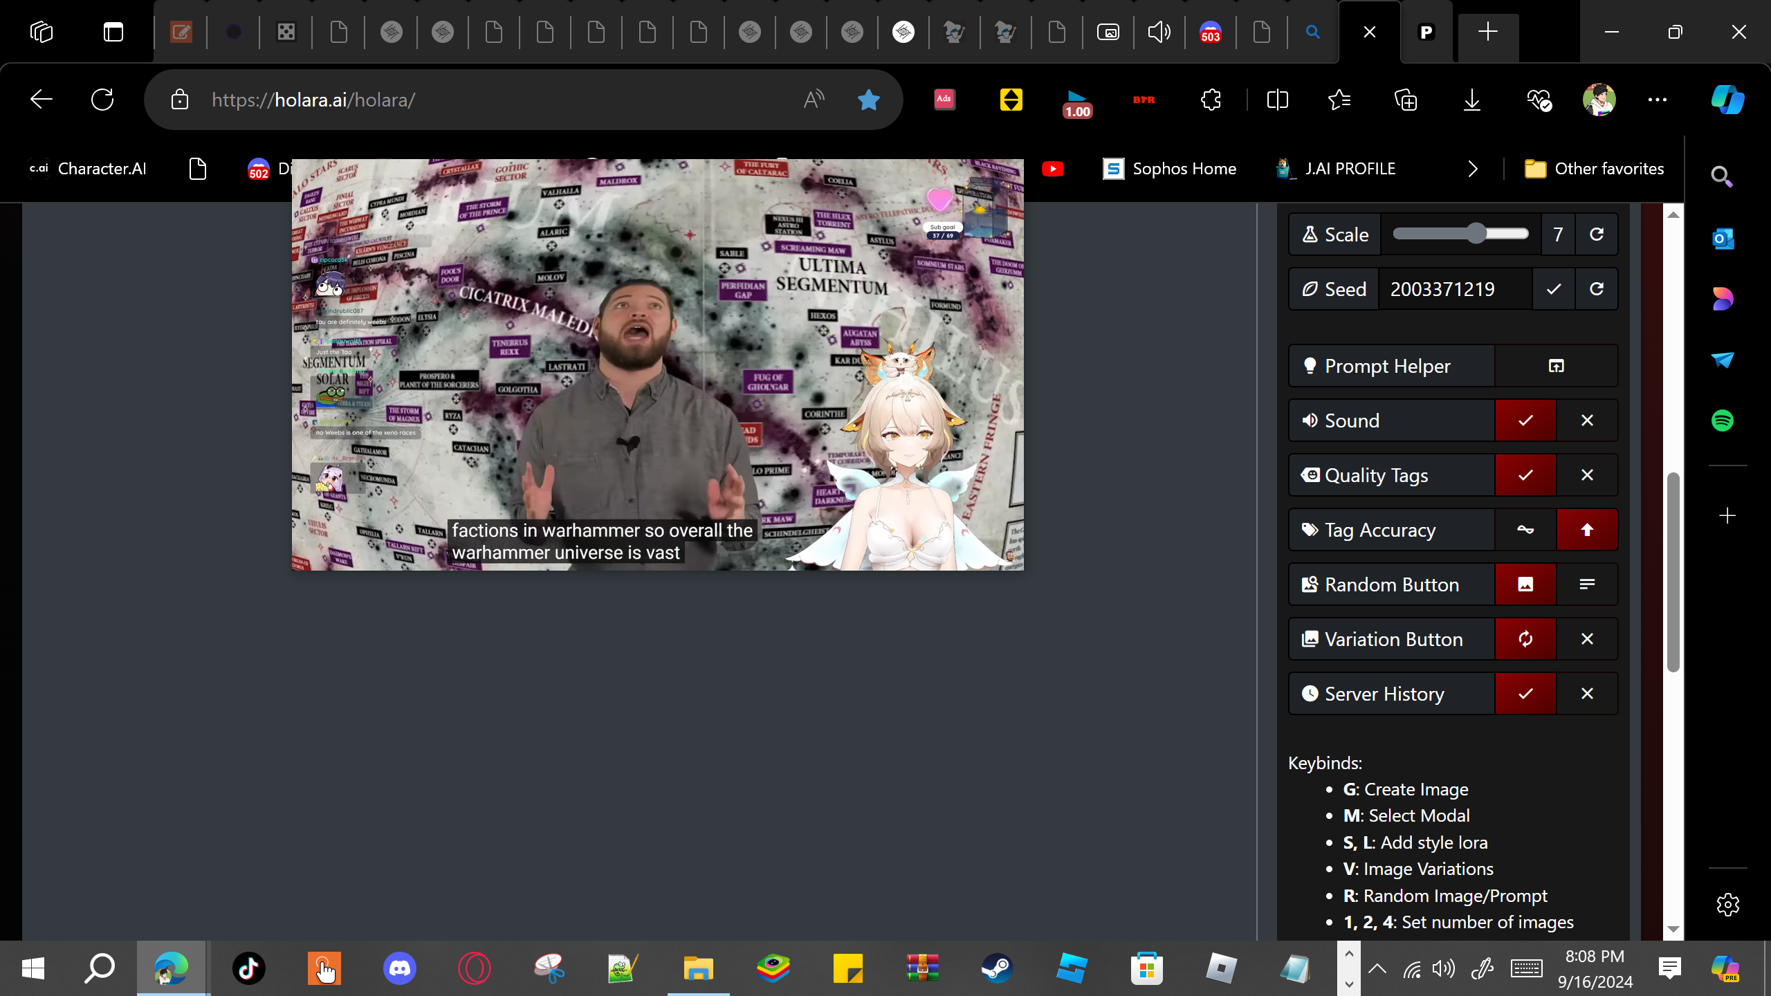Open the J.AI PROFILE bookmark

[1335, 169]
